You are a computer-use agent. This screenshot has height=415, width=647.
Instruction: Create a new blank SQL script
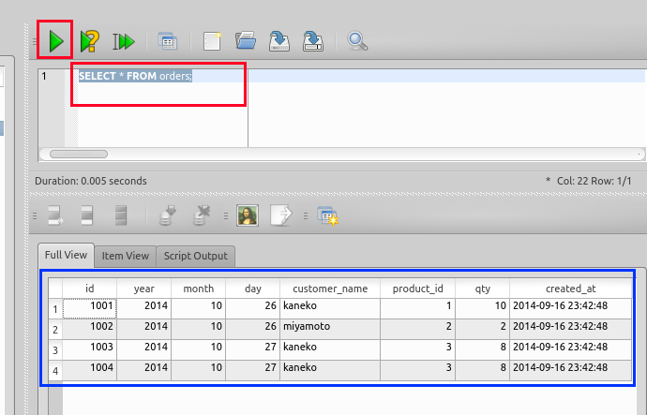point(212,41)
